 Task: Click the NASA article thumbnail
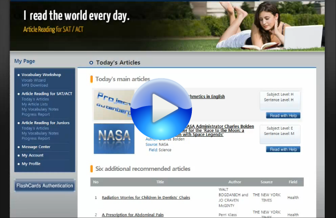pos(114,139)
